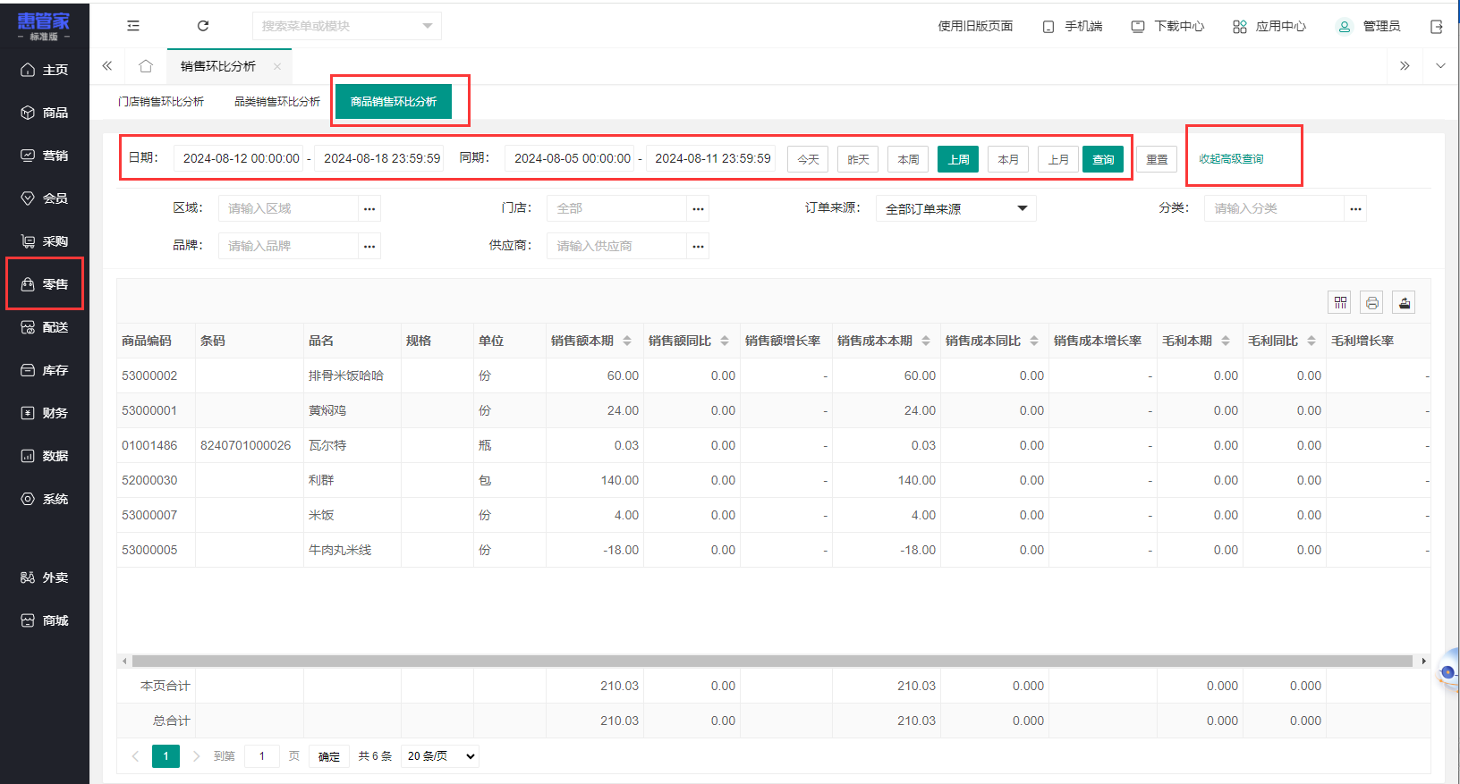Open 商城 in the sidebar
The image size is (1460, 784).
pos(45,620)
